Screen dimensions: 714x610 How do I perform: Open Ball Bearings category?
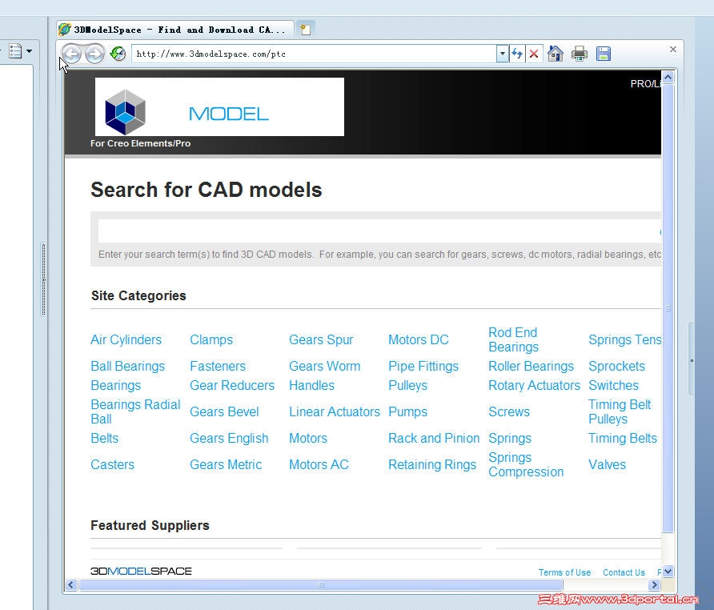(127, 367)
